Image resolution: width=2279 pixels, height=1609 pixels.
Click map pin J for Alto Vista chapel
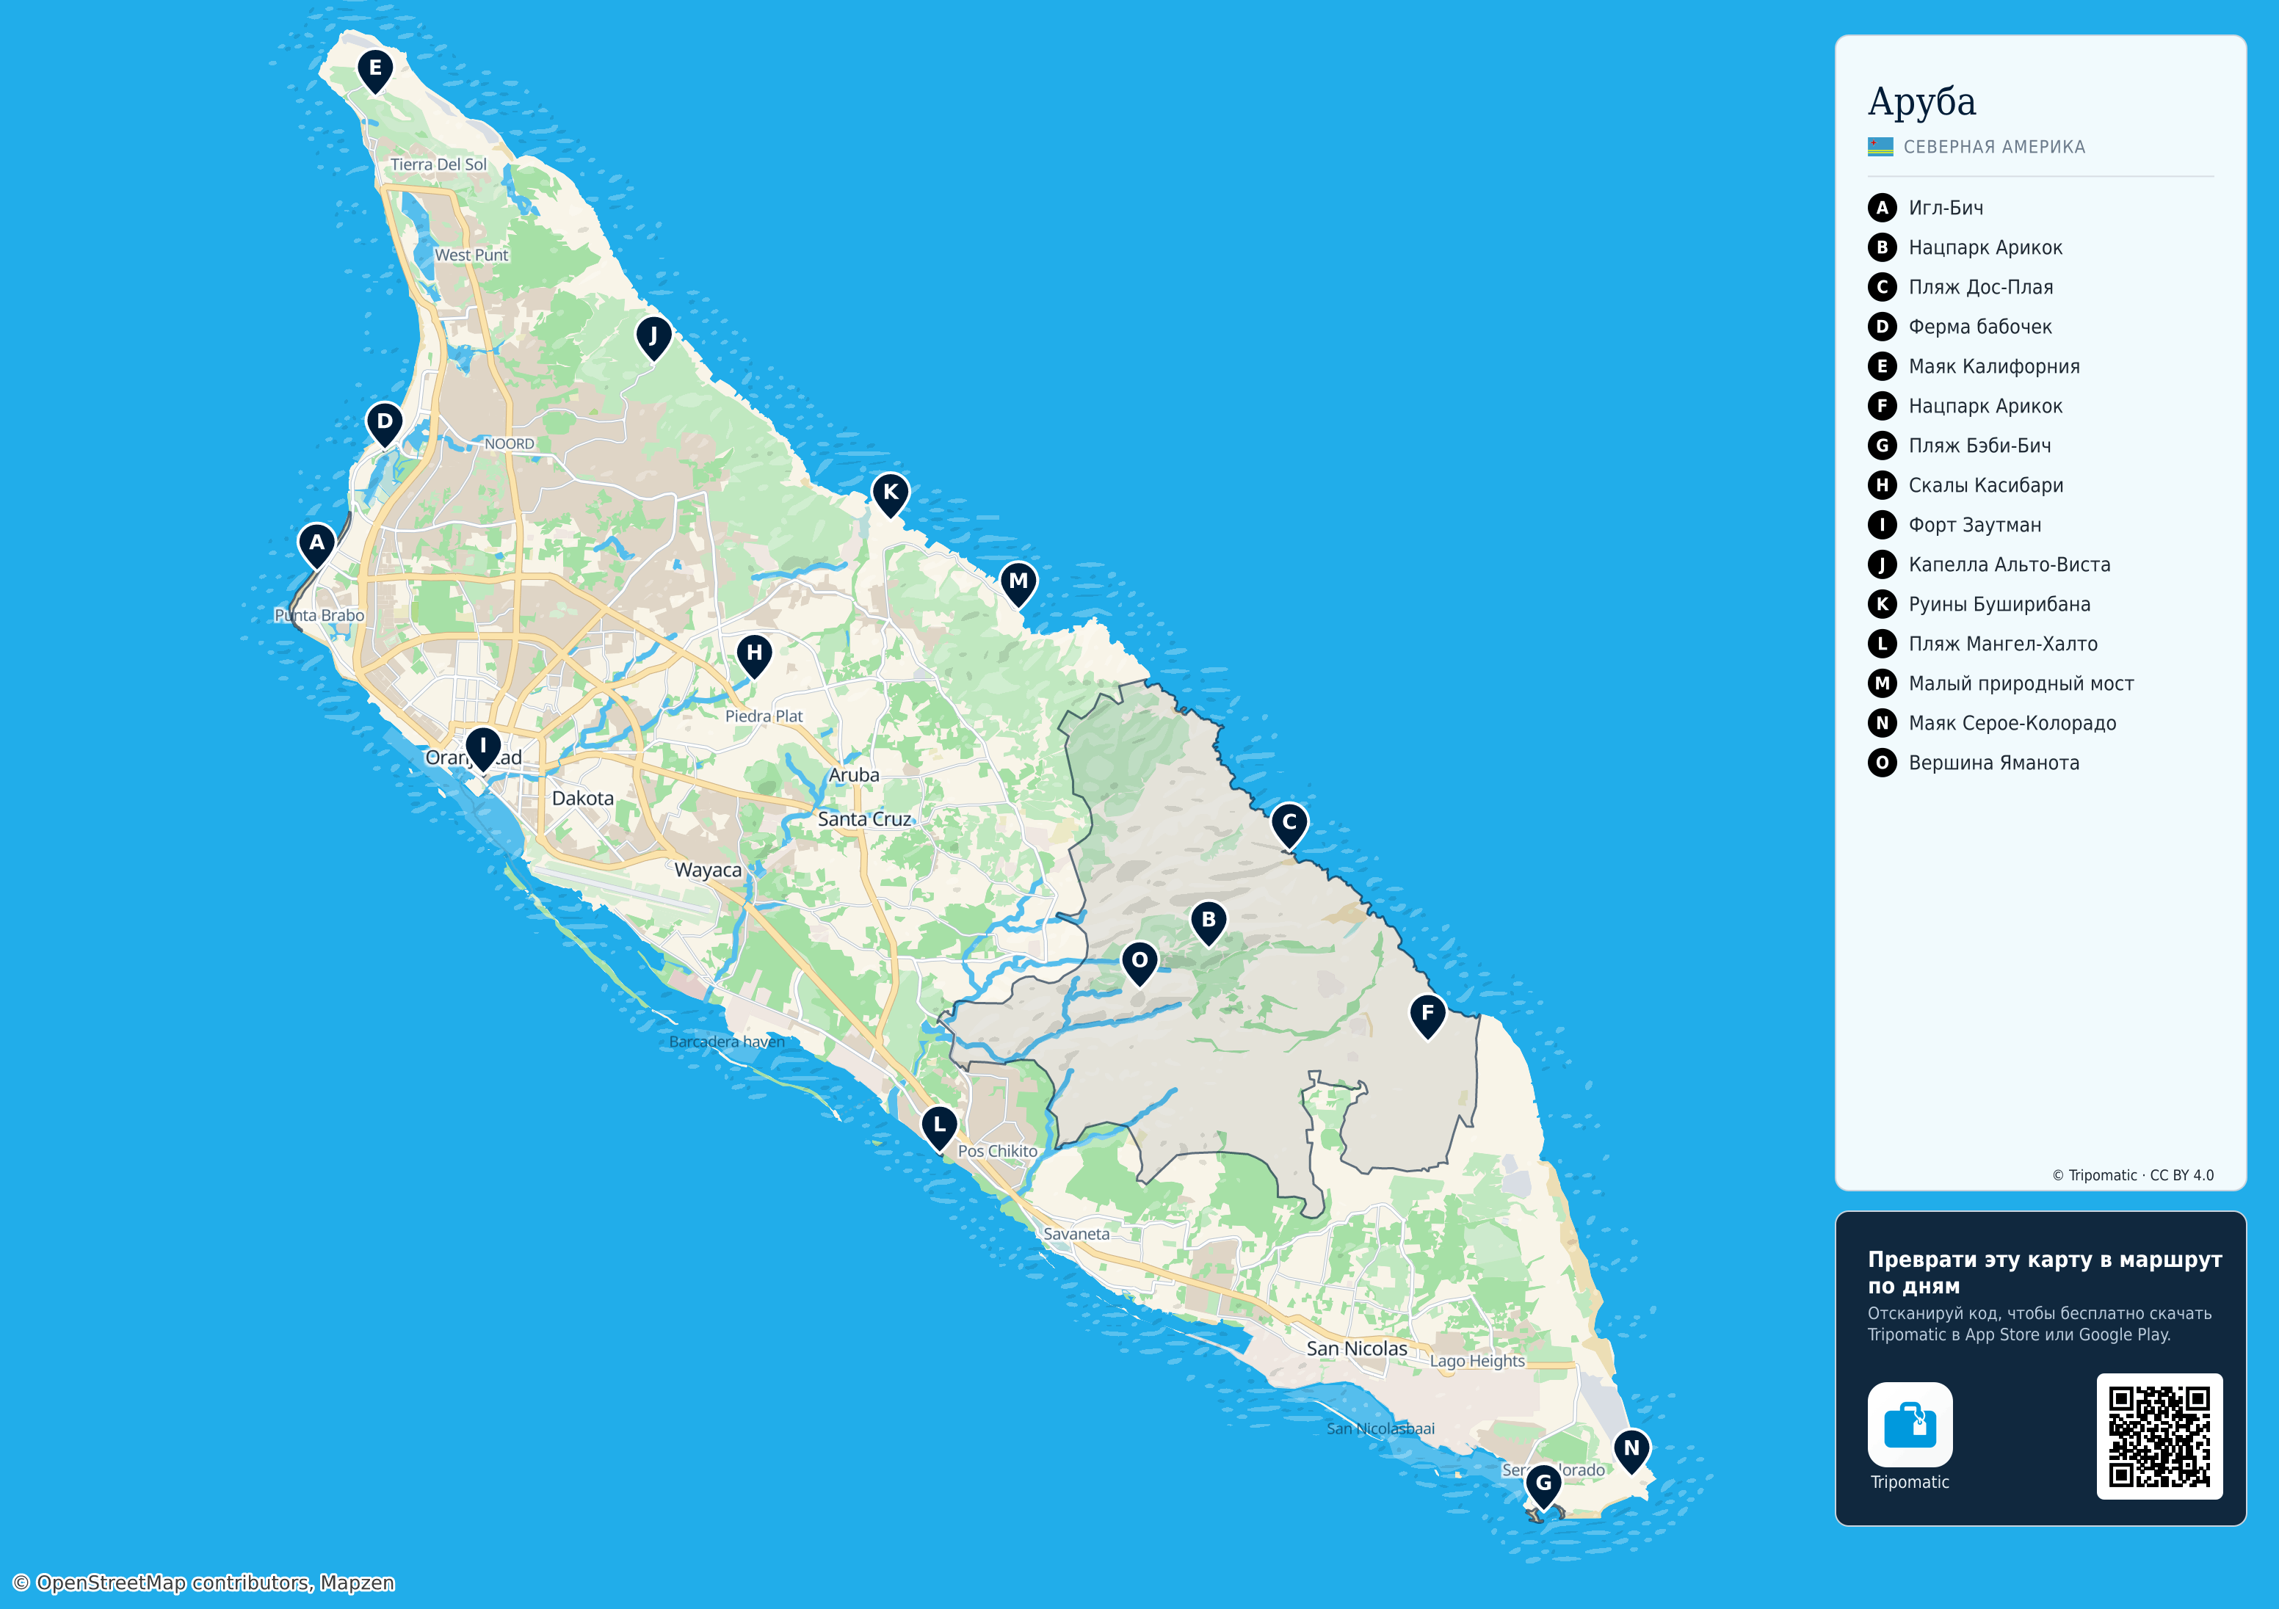pyautogui.click(x=653, y=338)
